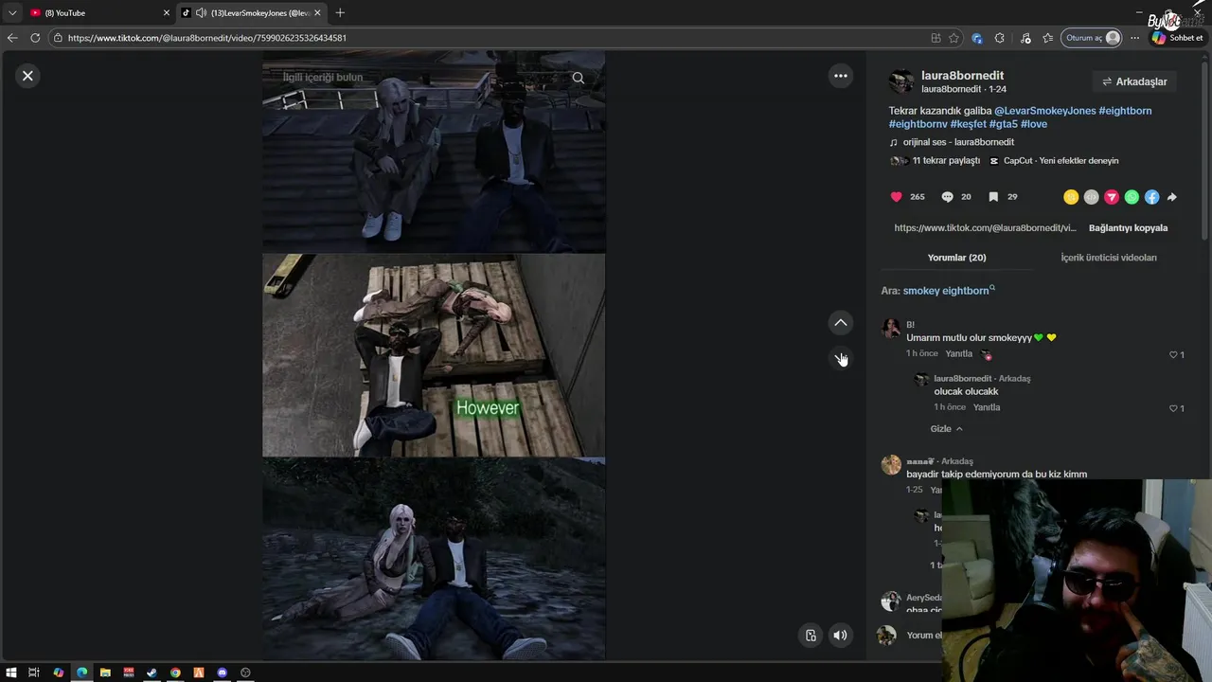Open the Copilot 'Sohbet et' button
The image size is (1212, 682).
click(x=1177, y=38)
